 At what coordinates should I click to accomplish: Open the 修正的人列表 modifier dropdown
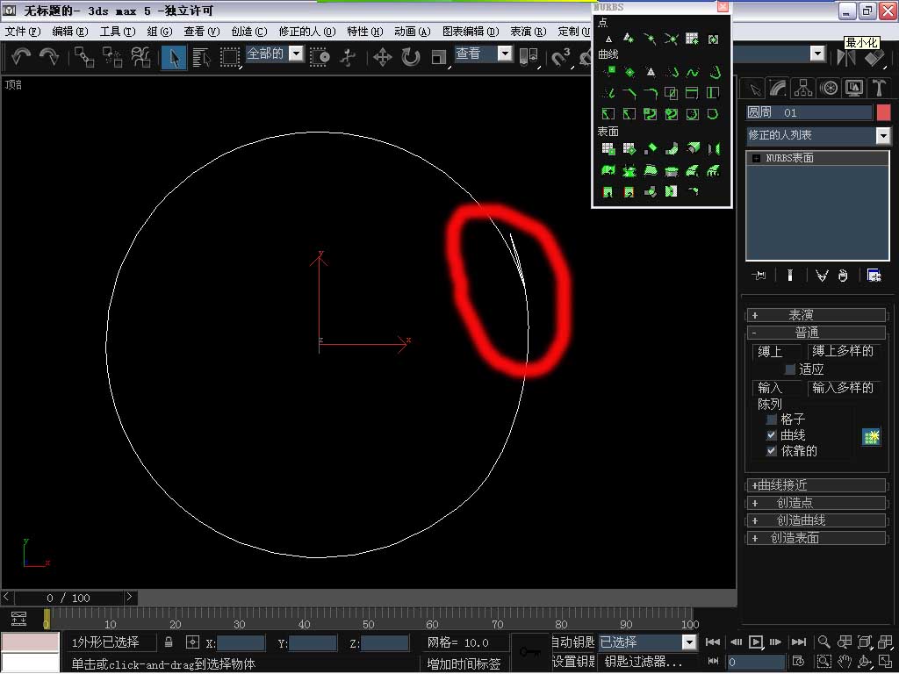click(x=883, y=136)
